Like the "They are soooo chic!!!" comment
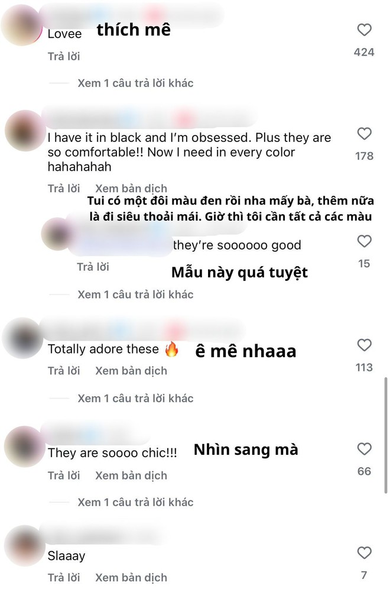Viewport: 390px width, 602px height. point(364,449)
